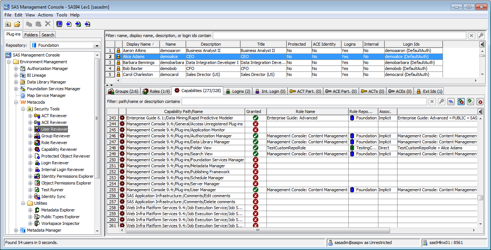Click the Group Reviewer icon
The width and height of the screenshot is (491, 250).
(37, 136)
